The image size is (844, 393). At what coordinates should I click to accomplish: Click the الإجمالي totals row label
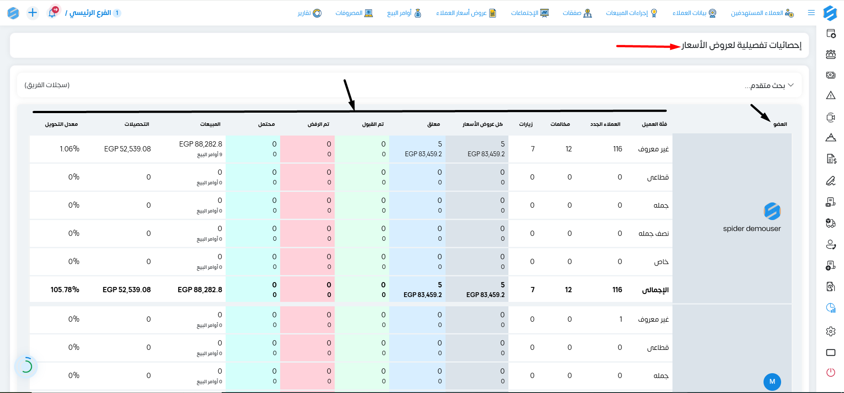point(655,290)
